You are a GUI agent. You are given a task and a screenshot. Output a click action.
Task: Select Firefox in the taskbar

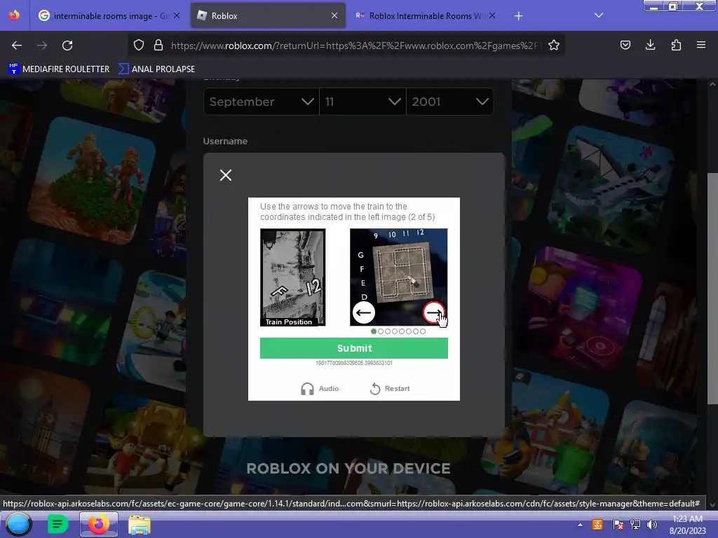click(98, 524)
